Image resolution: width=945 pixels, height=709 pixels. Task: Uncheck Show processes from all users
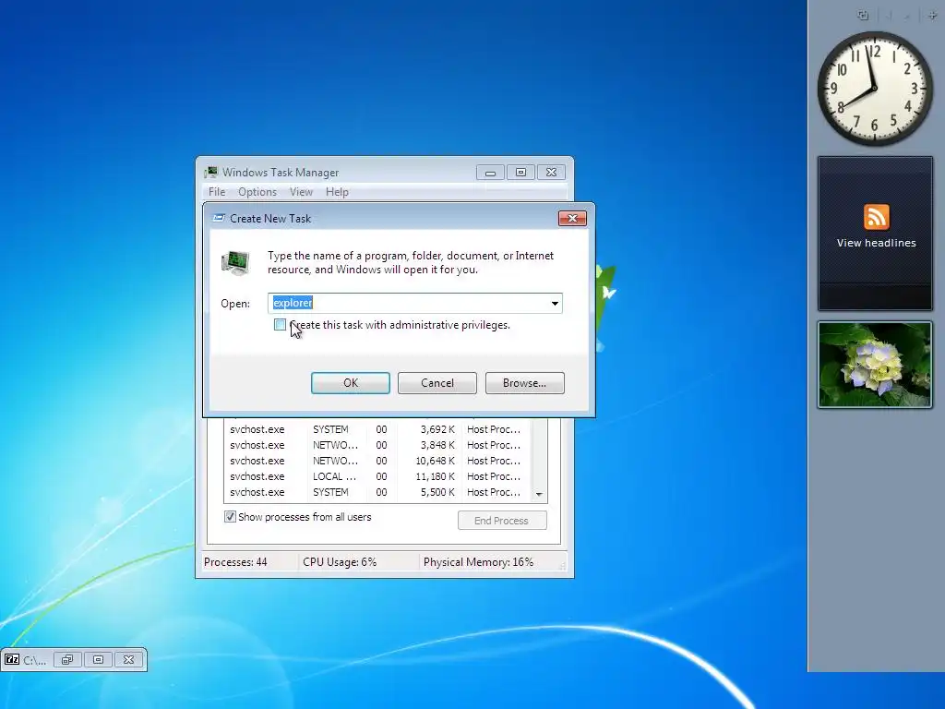click(x=230, y=517)
